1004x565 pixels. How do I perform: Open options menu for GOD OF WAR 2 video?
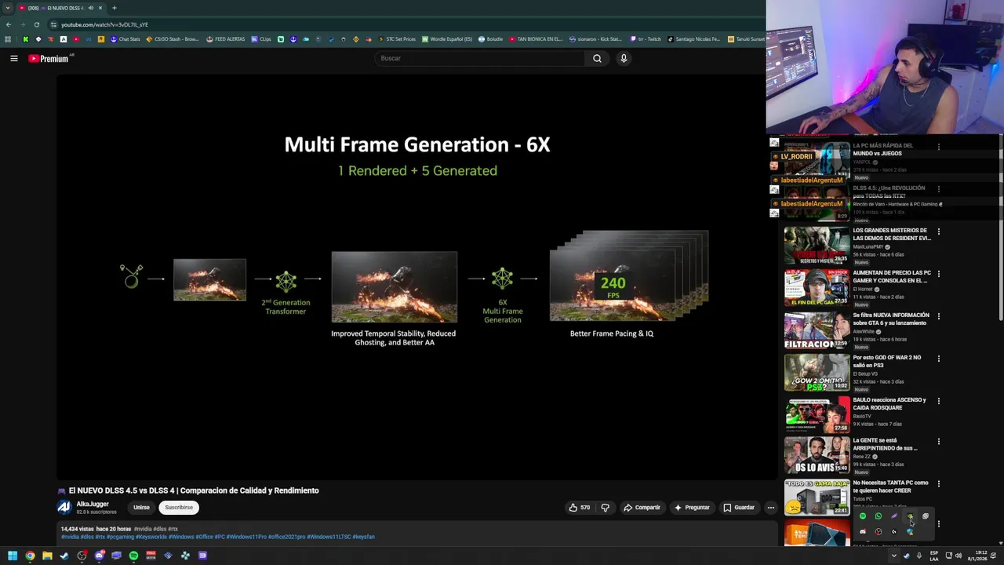pyautogui.click(x=938, y=359)
